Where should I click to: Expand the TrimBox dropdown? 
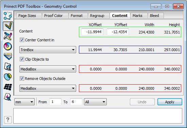tap(48, 50)
